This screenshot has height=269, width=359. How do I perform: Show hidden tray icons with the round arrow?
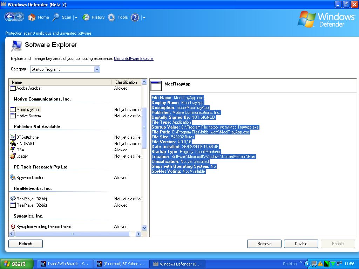coord(307,264)
